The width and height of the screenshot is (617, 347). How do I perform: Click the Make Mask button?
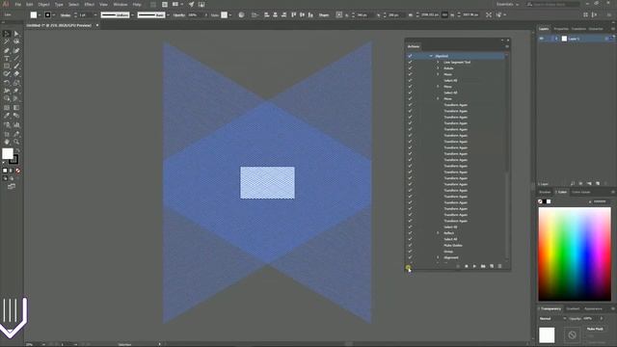pos(595,329)
